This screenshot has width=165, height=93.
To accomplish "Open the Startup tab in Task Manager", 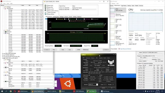I will click(129, 6).
